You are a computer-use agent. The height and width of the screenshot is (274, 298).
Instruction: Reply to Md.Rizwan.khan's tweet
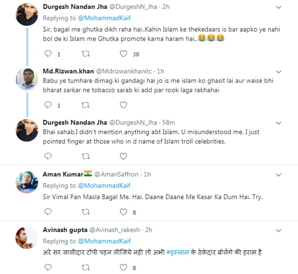coord(48,105)
